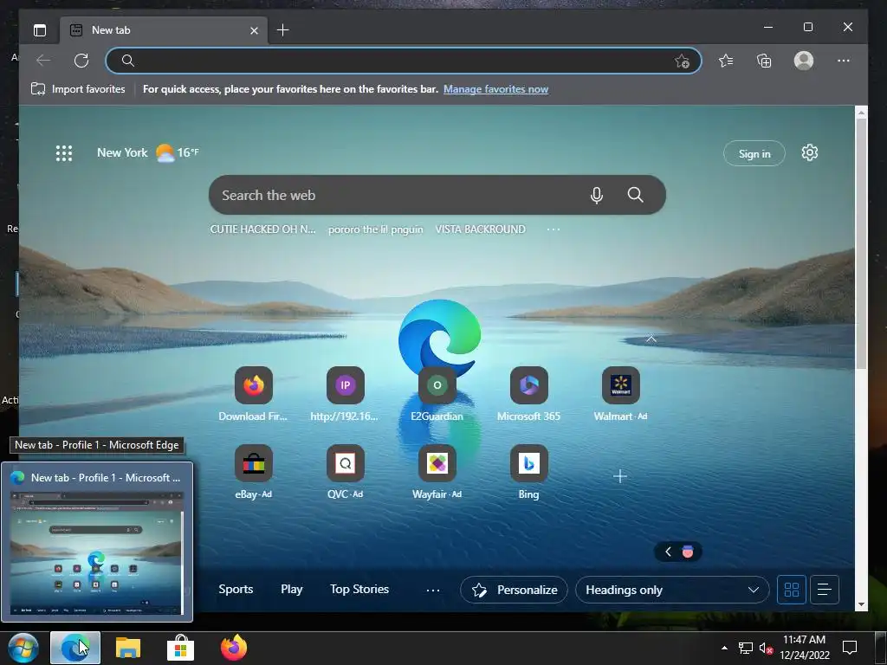887x665 pixels.
Task: Open Edge Settings and more menu
Action: coord(844,61)
